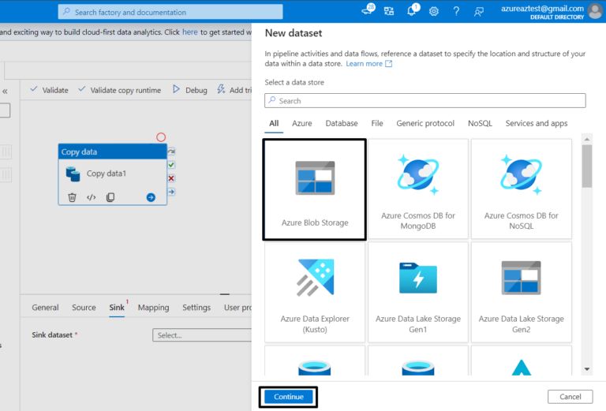
Task: Open the User properties tab
Action: (x=238, y=308)
